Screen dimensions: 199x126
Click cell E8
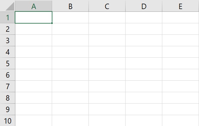[x=180, y=98]
